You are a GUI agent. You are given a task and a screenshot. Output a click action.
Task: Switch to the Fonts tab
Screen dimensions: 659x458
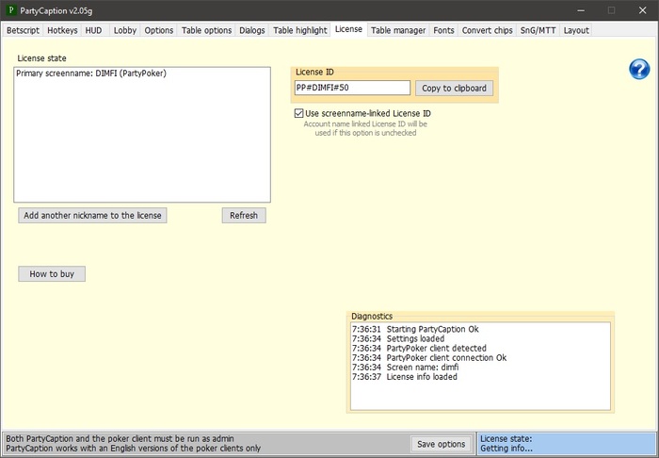pyautogui.click(x=443, y=30)
